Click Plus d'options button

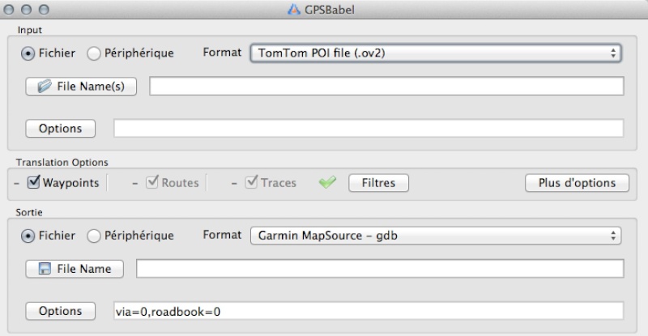577,183
